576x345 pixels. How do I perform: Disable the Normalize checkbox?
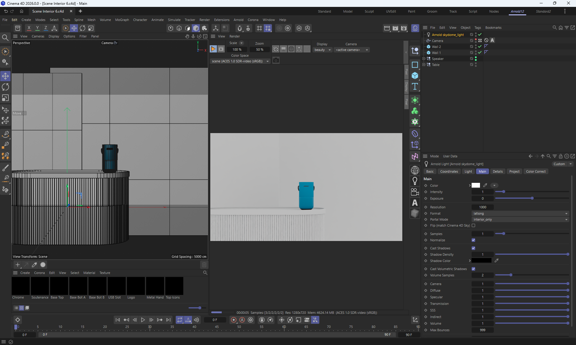click(473, 240)
